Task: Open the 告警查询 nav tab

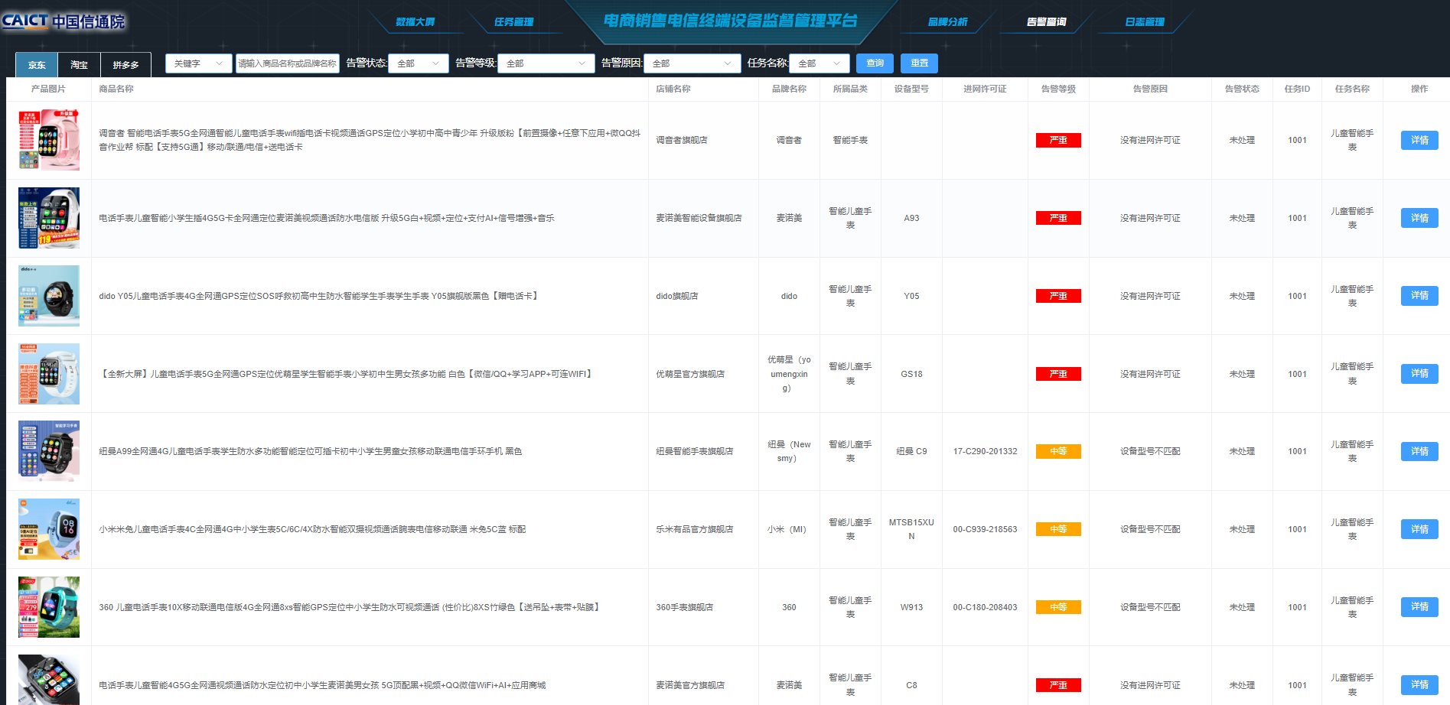Action: 1047,21
